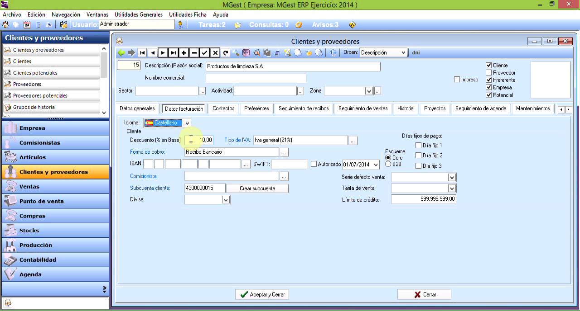Click the Descuento percentage field

(x=198, y=140)
